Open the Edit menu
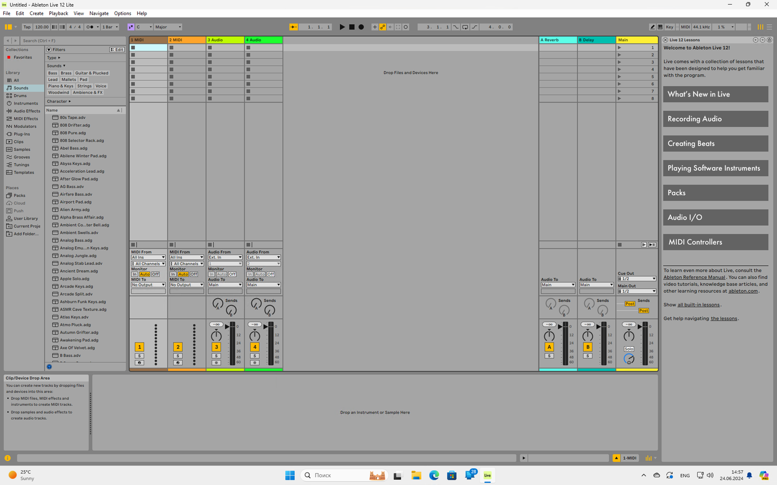Screen dimensions: 777x485 coord(20,13)
